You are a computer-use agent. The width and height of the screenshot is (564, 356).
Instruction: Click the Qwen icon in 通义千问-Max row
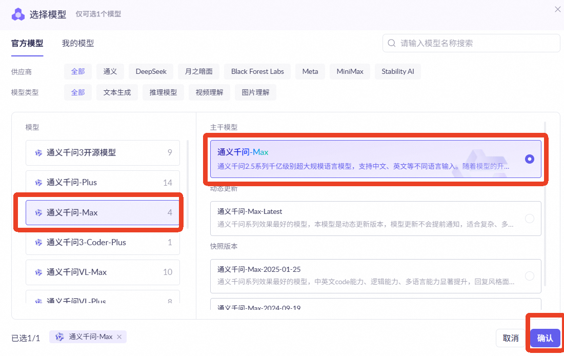tap(38, 213)
